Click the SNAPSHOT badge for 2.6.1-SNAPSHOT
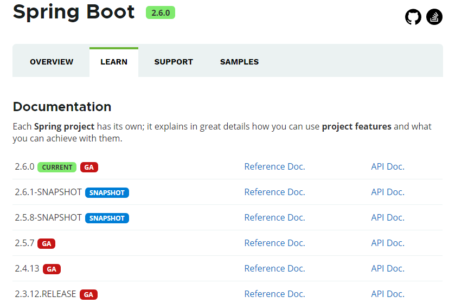 tap(107, 193)
